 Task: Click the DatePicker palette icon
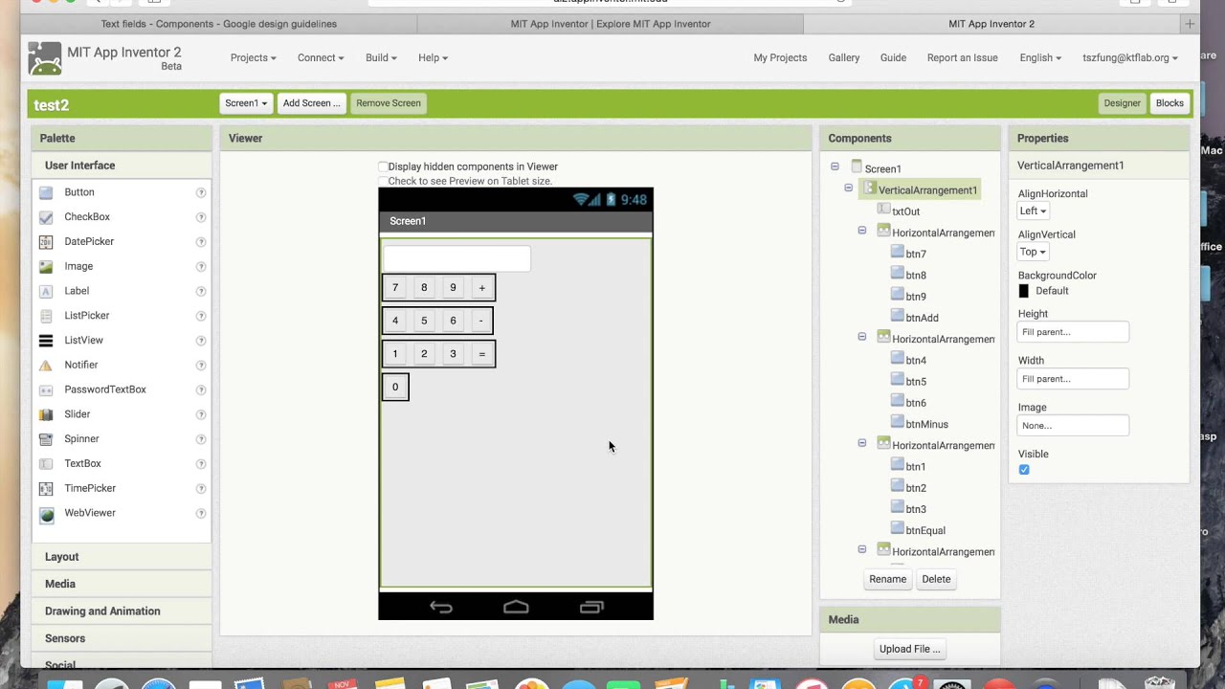point(46,242)
